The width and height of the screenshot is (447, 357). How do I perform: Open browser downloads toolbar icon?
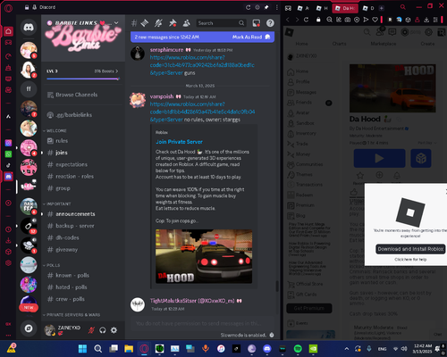[x=426, y=20]
